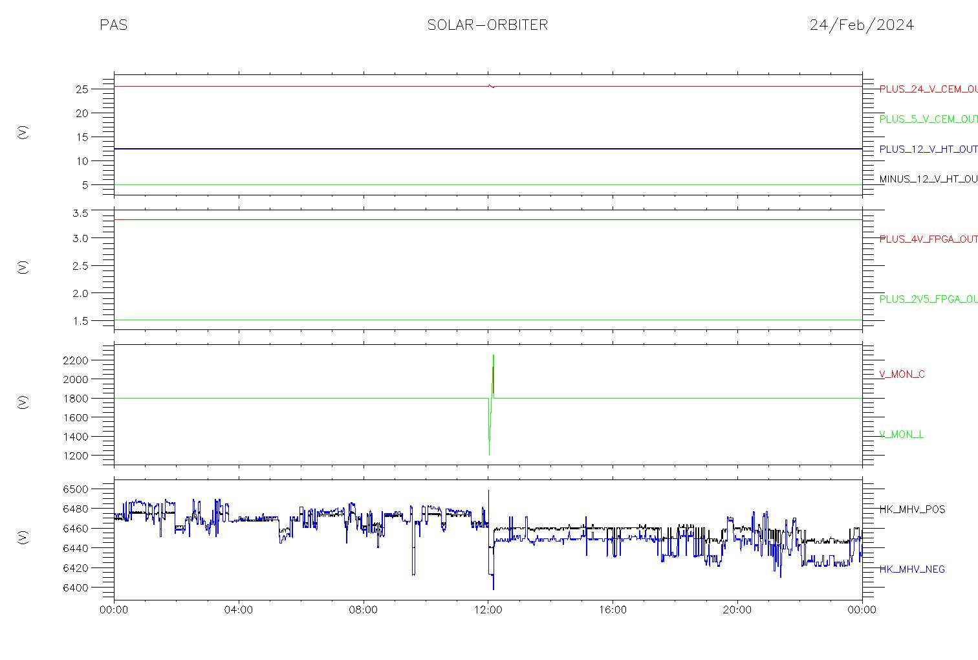The width and height of the screenshot is (978, 660).
Task: Click the date 24/Feb/2024
Action: [x=862, y=25]
